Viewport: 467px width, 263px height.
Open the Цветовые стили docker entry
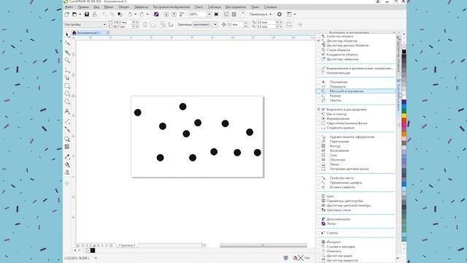tap(339, 210)
